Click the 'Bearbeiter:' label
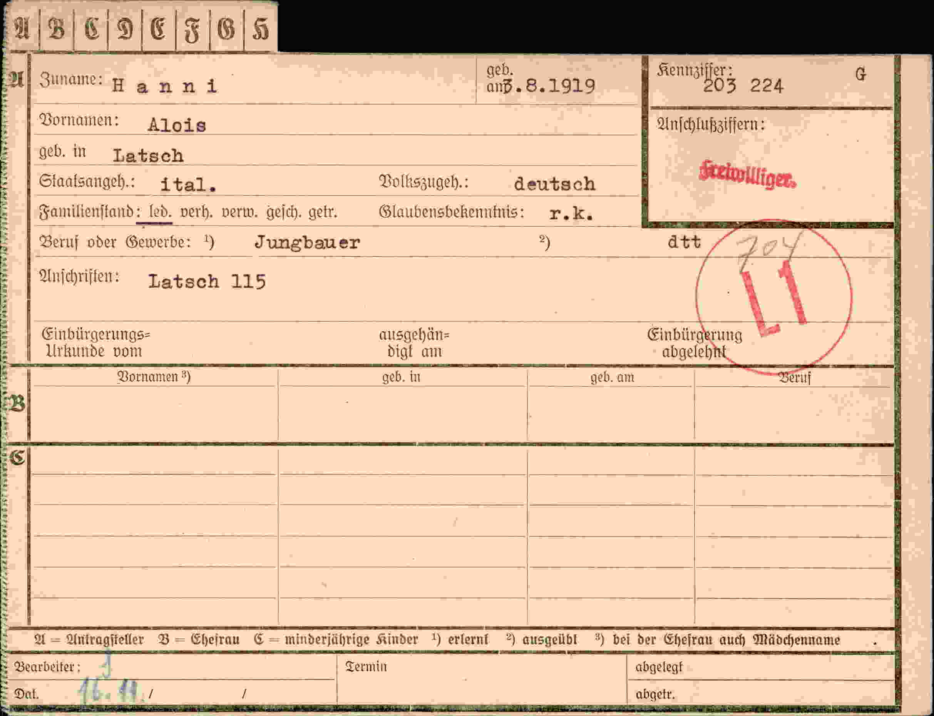 coord(48,667)
